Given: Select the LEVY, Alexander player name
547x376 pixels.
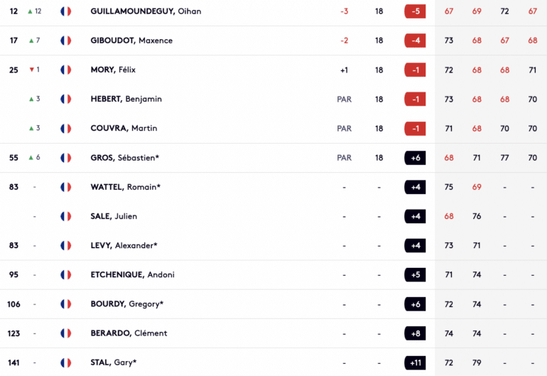Looking at the screenshot, I should (x=124, y=245).
